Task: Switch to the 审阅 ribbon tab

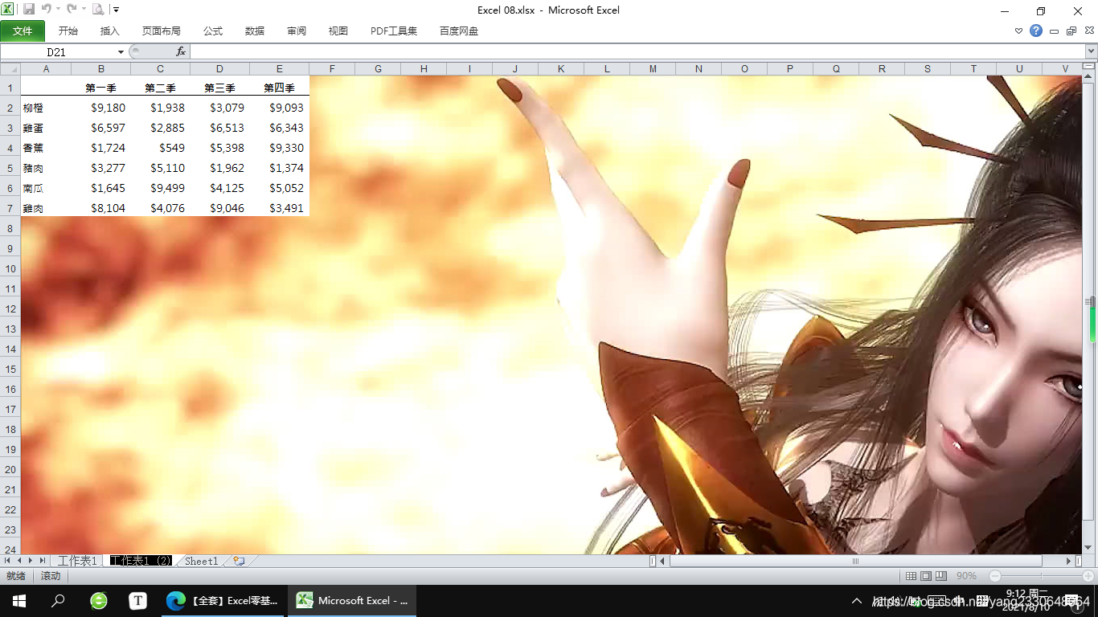Action: tap(297, 31)
